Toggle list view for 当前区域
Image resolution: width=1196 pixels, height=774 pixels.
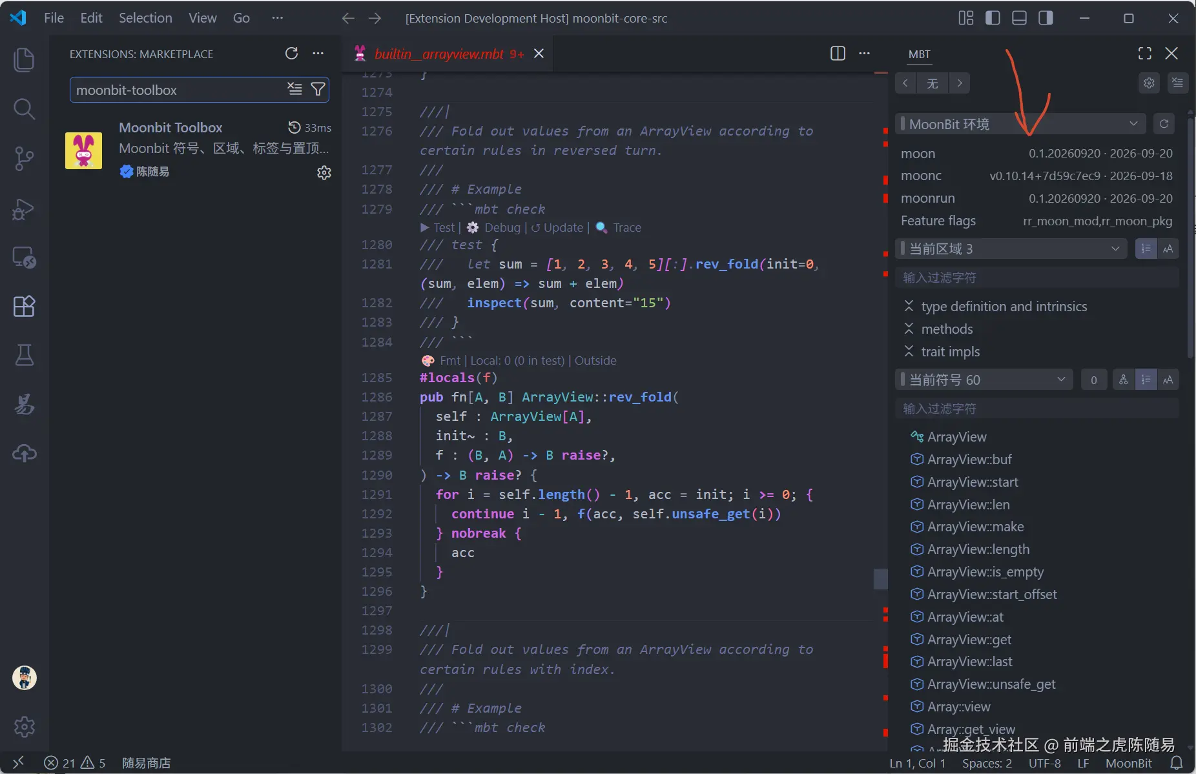(x=1146, y=249)
